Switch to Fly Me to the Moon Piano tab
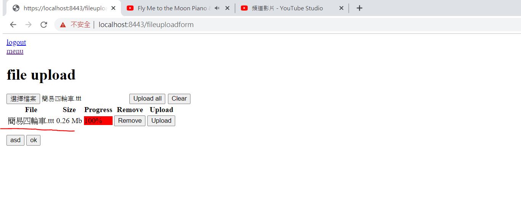This screenshot has width=521, height=202. (172, 8)
